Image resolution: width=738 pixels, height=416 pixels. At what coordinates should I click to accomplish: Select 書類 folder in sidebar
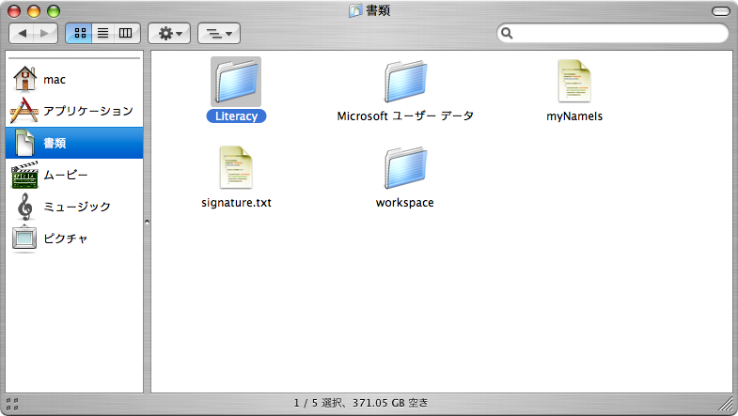pyautogui.click(x=74, y=143)
